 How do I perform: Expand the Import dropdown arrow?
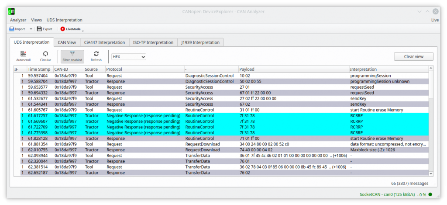(31, 29)
